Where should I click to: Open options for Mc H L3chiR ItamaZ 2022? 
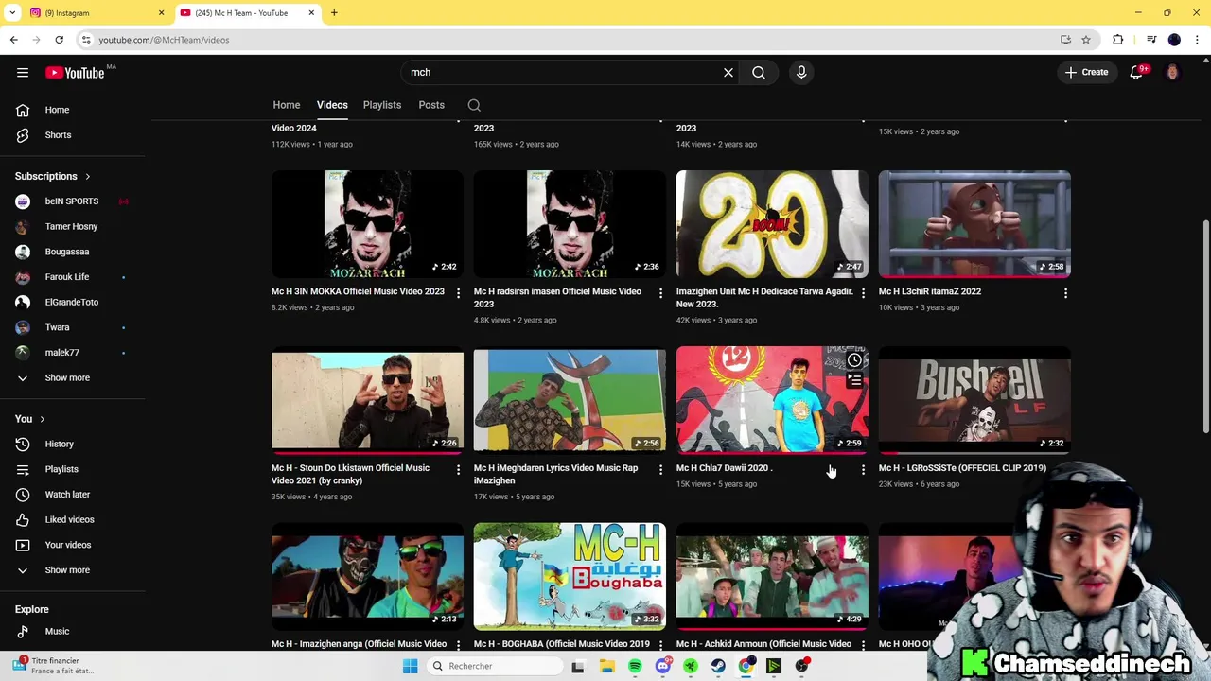coord(1065,293)
